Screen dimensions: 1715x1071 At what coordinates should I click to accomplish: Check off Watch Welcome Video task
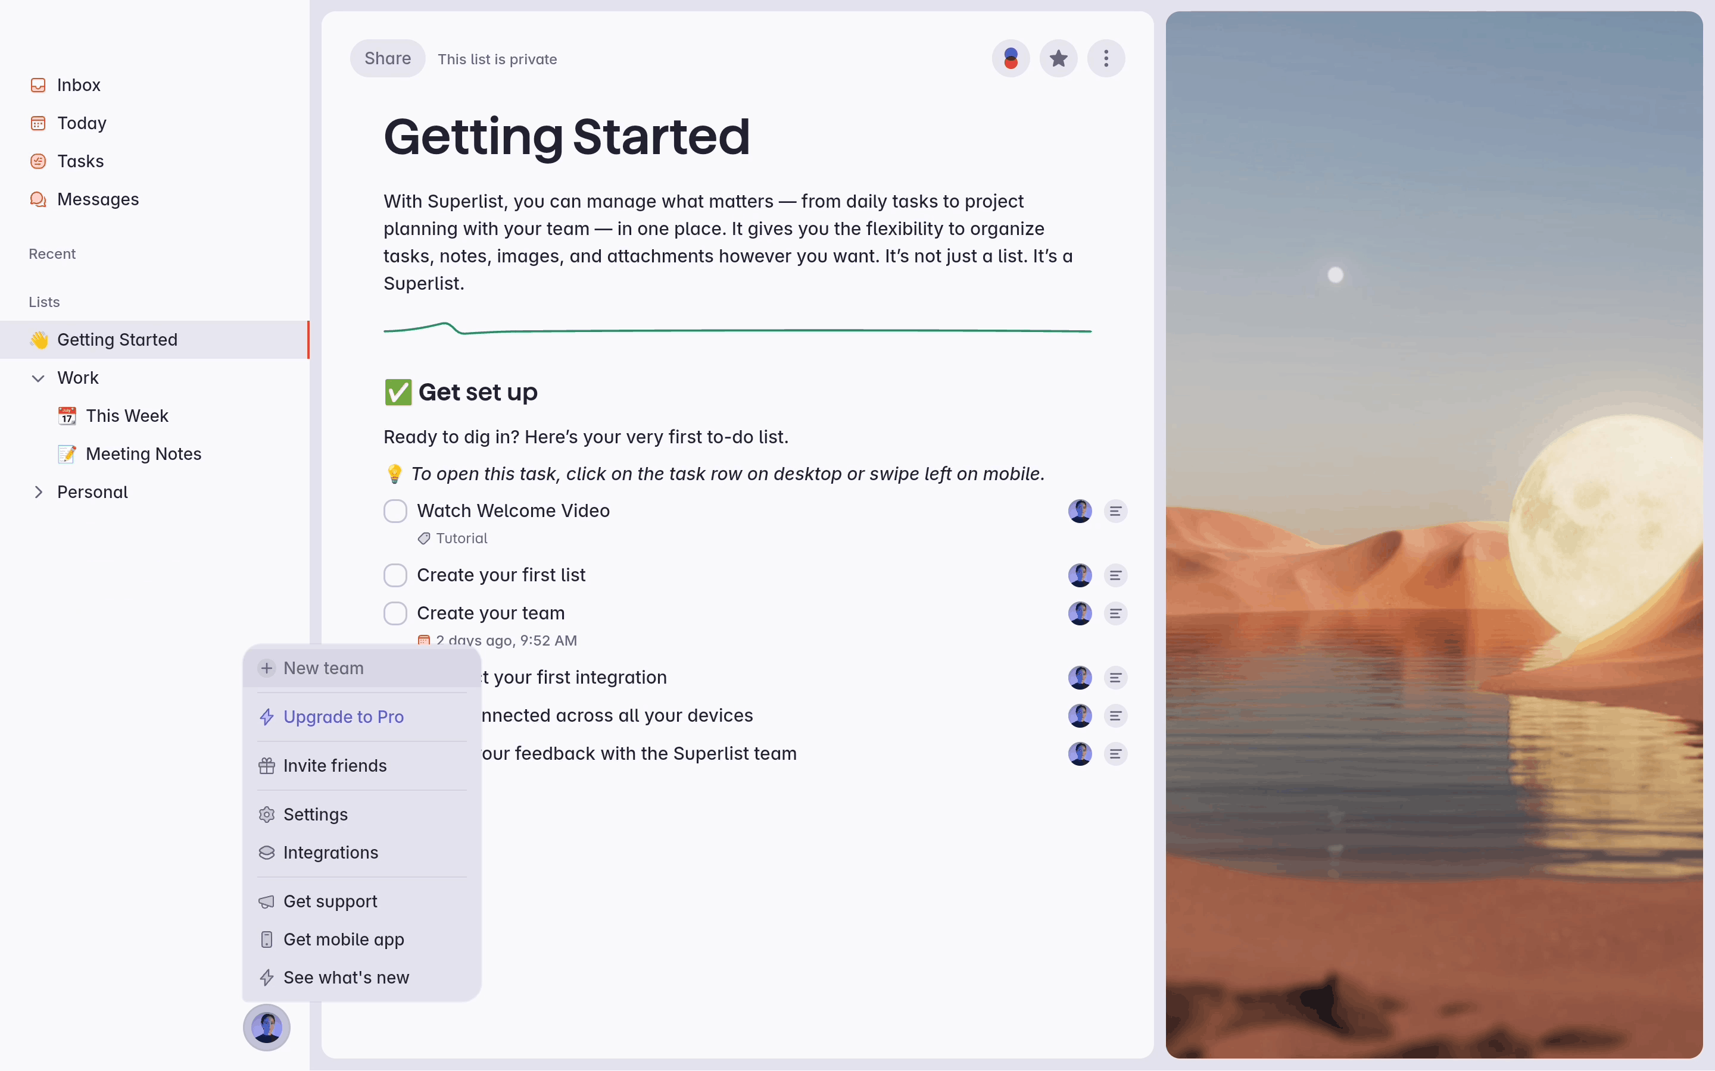(x=395, y=512)
